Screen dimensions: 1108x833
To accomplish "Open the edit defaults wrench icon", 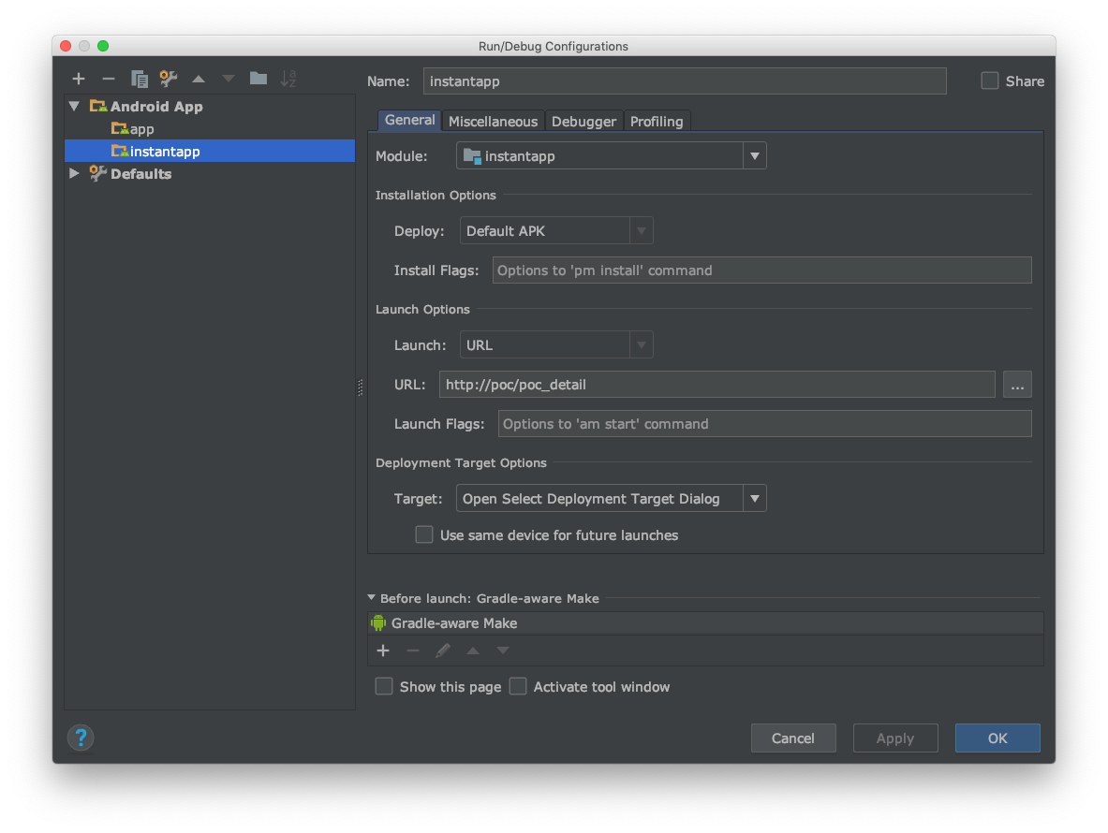I will pos(169,79).
